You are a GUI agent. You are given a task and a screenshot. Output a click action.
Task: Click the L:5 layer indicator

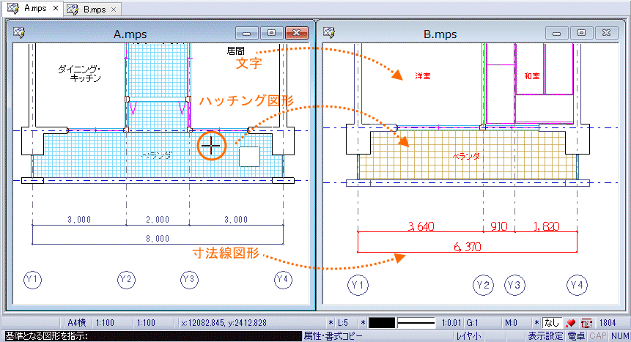pyautogui.click(x=342, y=323)
